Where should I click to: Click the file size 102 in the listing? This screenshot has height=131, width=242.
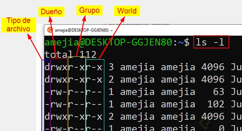[x=216, y=104]
